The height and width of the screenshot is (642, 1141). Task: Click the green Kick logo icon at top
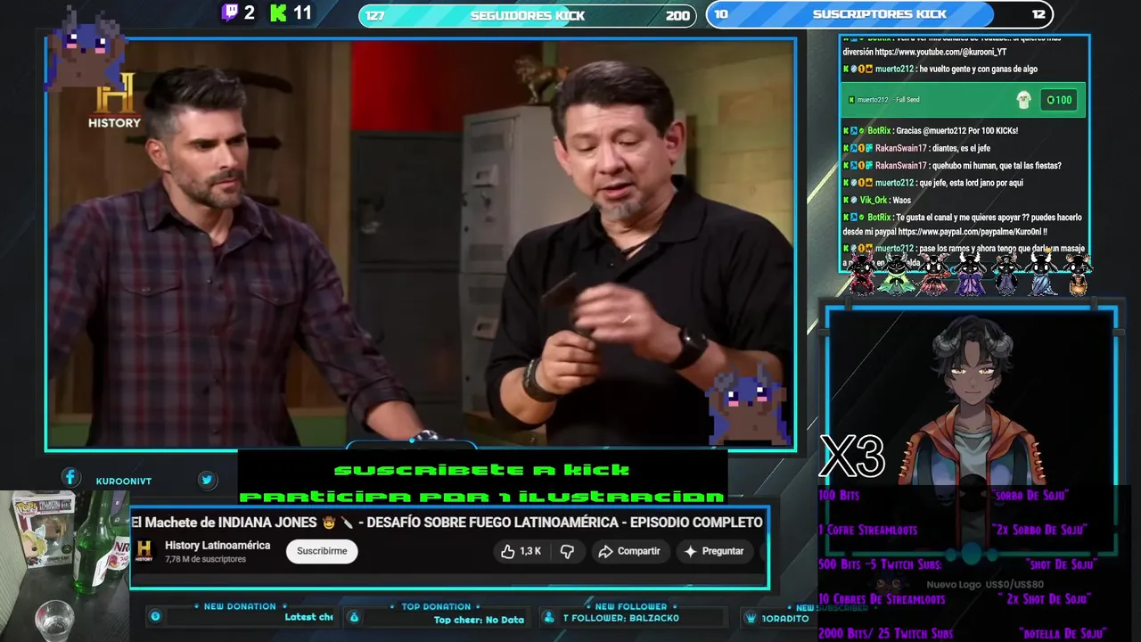[279, 12]
